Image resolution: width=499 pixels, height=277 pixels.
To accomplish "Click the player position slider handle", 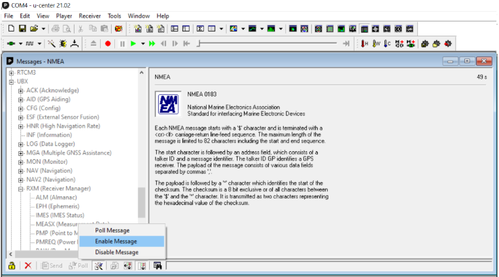I will 199,43.
